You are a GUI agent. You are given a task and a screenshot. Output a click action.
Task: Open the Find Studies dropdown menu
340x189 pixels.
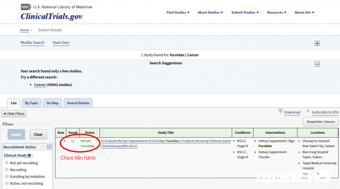[178, 13]
